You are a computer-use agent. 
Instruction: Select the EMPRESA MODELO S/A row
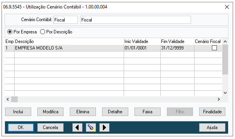coord(113,48)
